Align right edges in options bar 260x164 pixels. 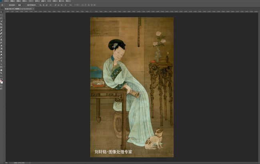(47, 5)
